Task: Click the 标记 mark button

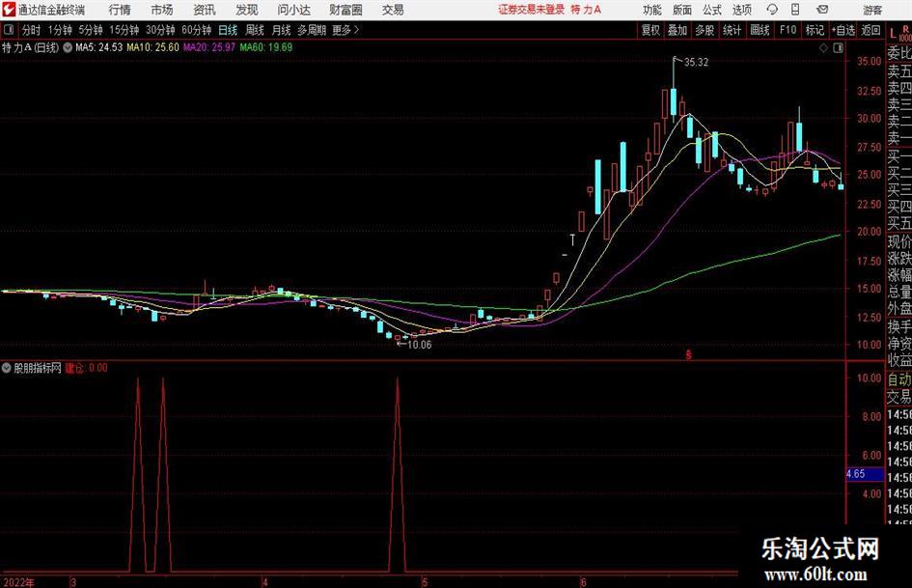Action: click(815, 30)
